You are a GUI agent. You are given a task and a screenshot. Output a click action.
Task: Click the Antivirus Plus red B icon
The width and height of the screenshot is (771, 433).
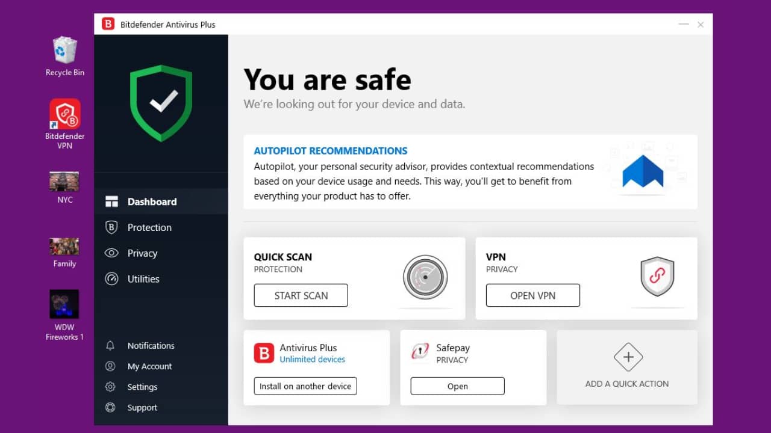pyautogui.click(x=264, y=353)
